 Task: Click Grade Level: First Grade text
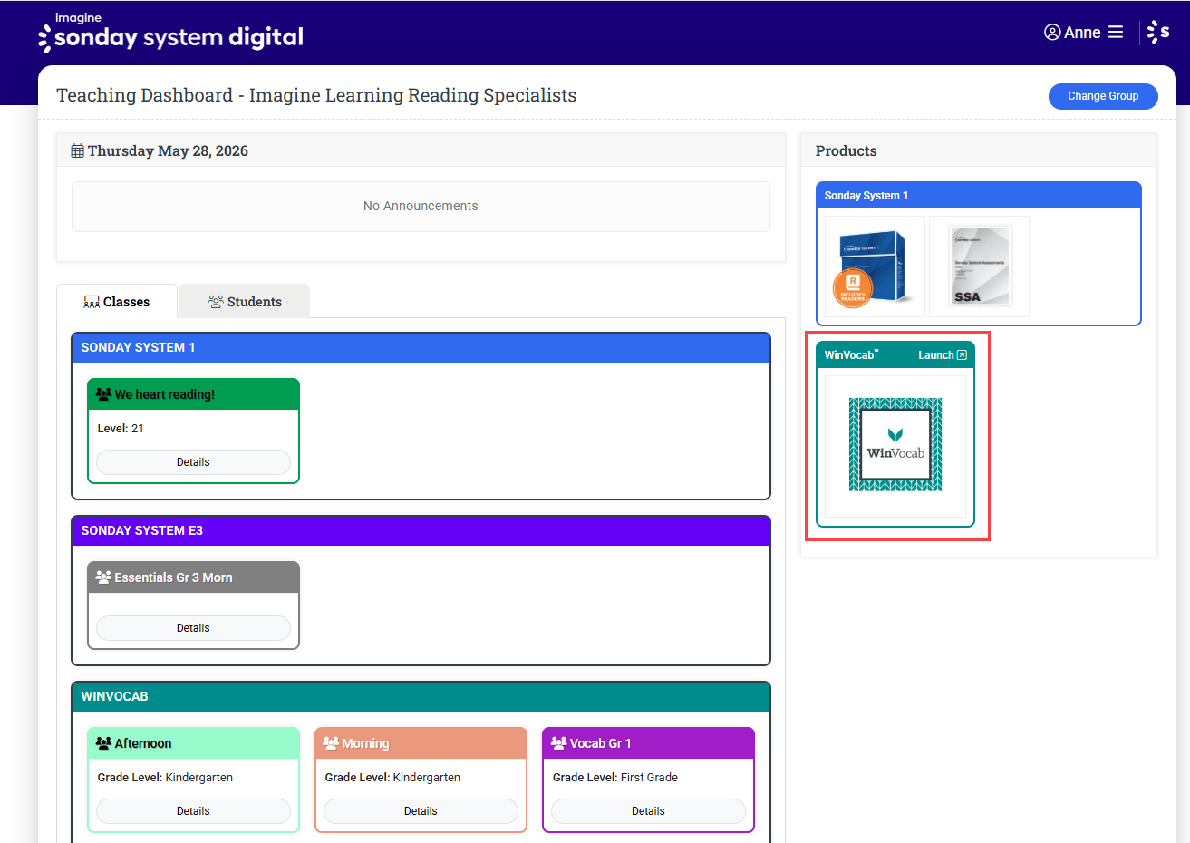click(x=615, y=778)
